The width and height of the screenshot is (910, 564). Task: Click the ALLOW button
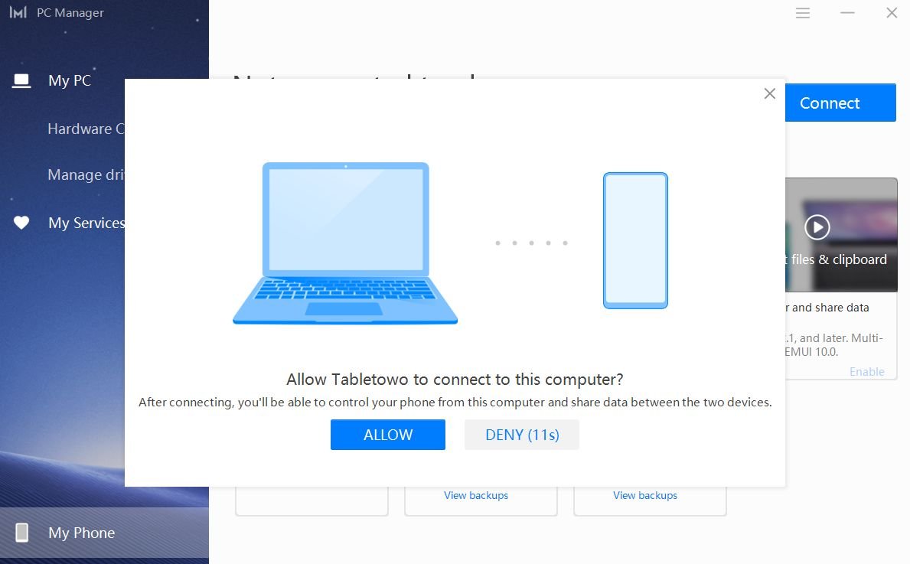point(388,435)
